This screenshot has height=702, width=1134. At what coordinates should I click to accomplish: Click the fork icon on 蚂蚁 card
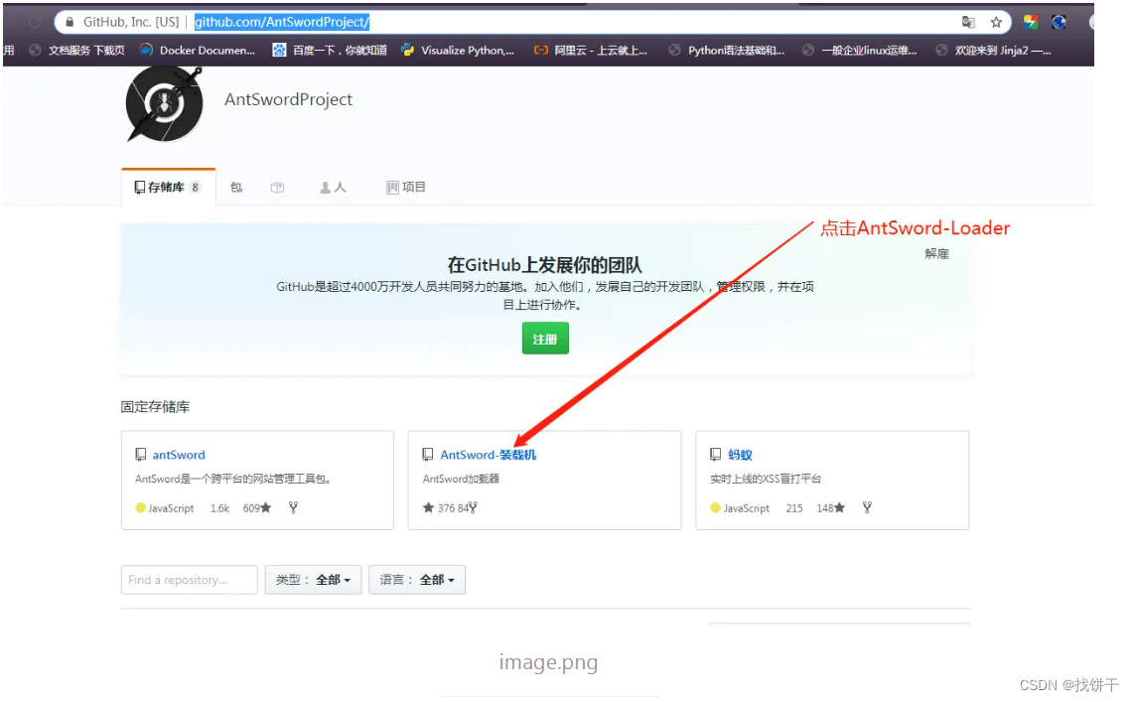867,507
